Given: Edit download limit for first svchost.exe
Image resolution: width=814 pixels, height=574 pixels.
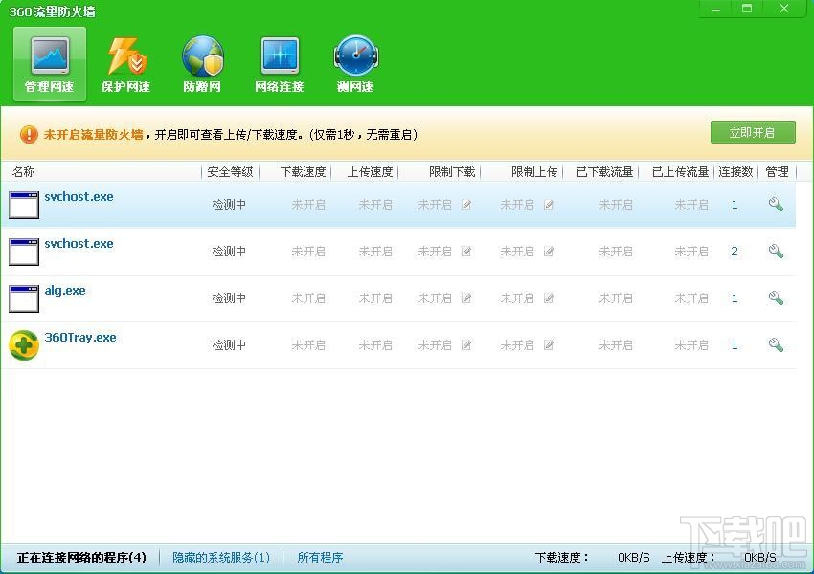Looking at the screenshot, I should pyautogui.click(x=466, y=205).
